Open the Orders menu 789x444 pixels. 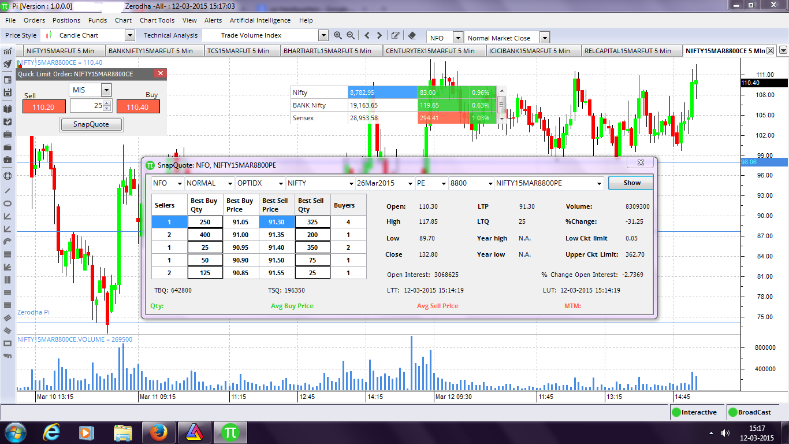[x=34, y=20]
